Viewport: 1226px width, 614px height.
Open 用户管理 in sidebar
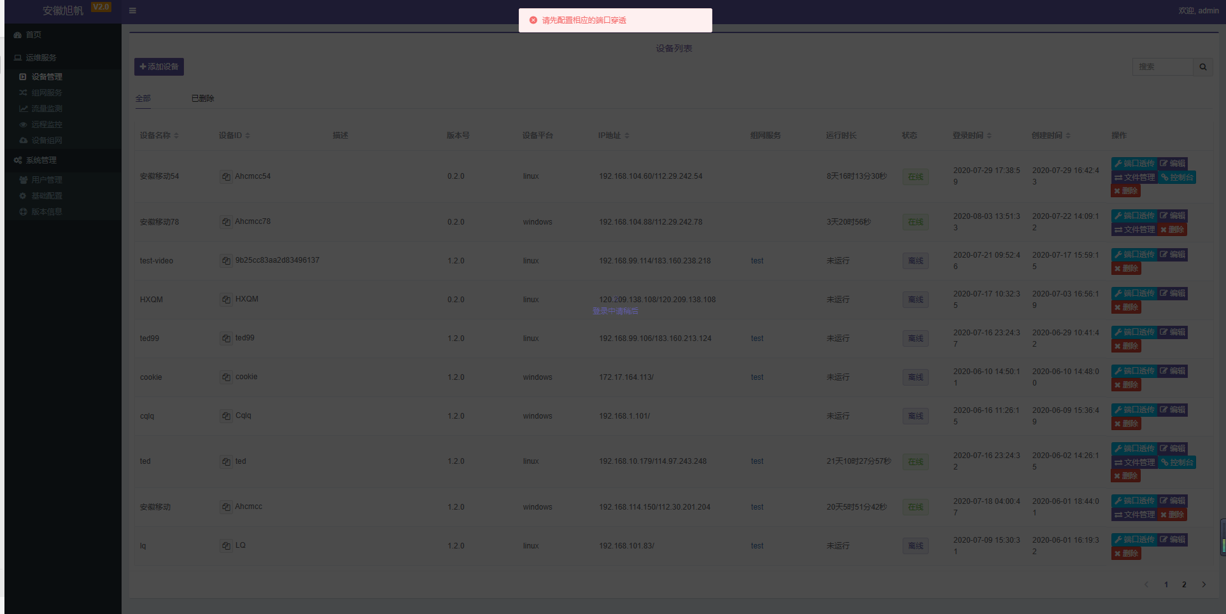click(62, 180)
